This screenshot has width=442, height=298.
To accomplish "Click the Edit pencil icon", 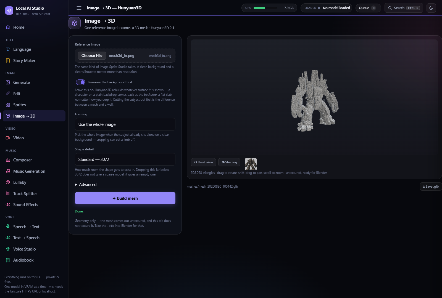I will (x=8, y=94).
